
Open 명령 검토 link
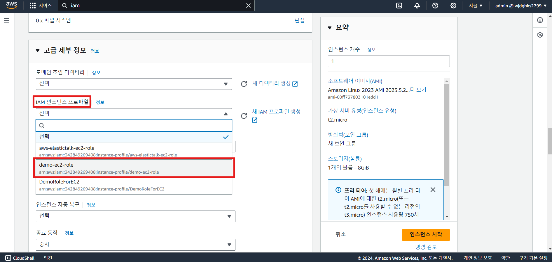[426, 247]
